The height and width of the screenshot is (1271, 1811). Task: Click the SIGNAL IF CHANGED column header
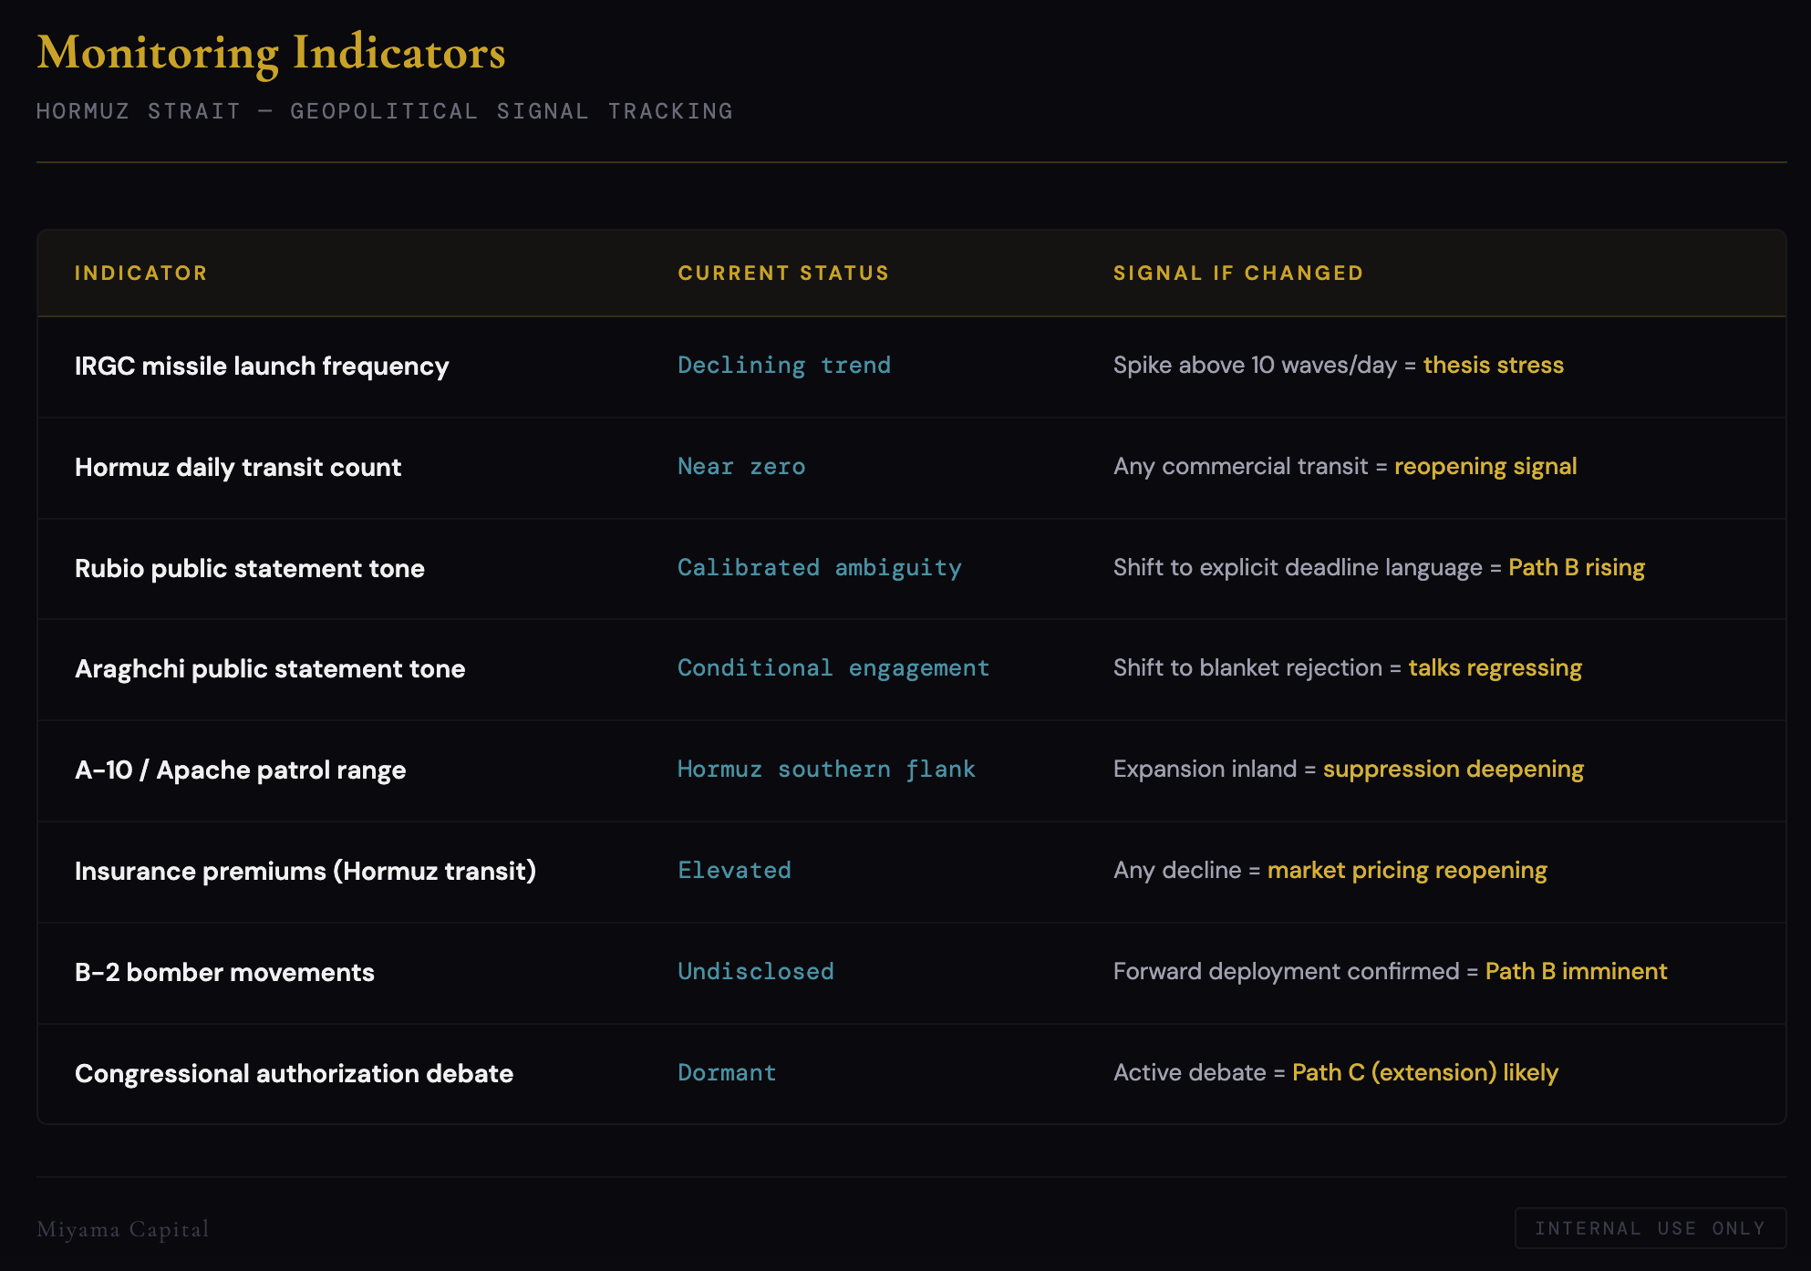tap(1237, 274)
